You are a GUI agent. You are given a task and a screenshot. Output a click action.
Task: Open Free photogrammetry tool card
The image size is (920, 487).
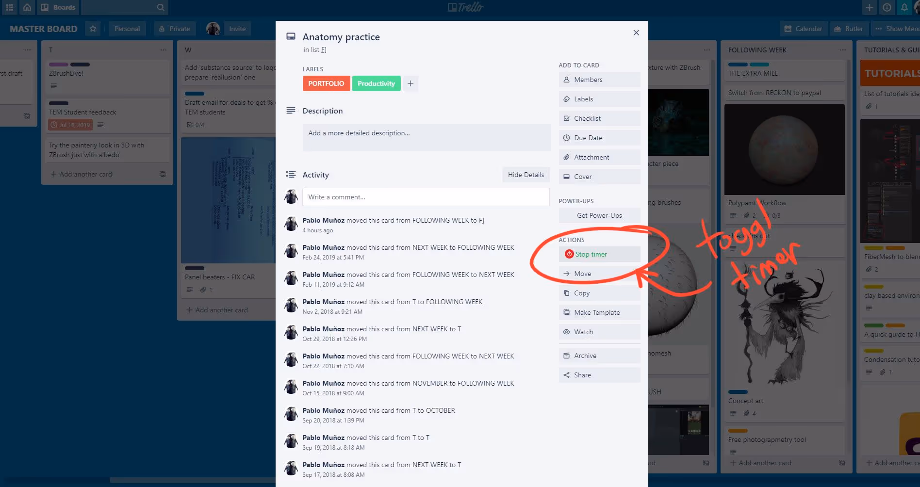(785, 440)
